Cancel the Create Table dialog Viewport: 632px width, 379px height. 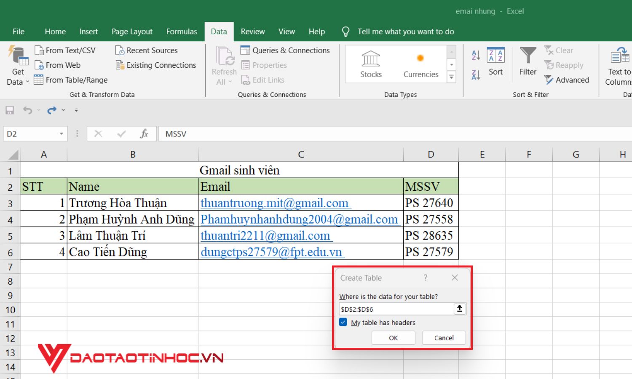click(444, 338)
